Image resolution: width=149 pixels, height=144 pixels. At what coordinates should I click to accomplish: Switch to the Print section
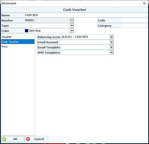[x=18, y=47]
